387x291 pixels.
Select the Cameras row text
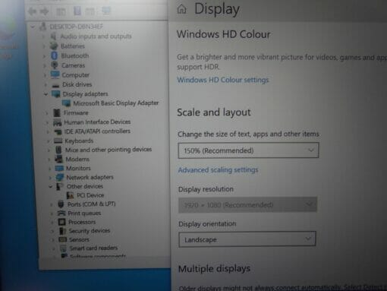74,65
